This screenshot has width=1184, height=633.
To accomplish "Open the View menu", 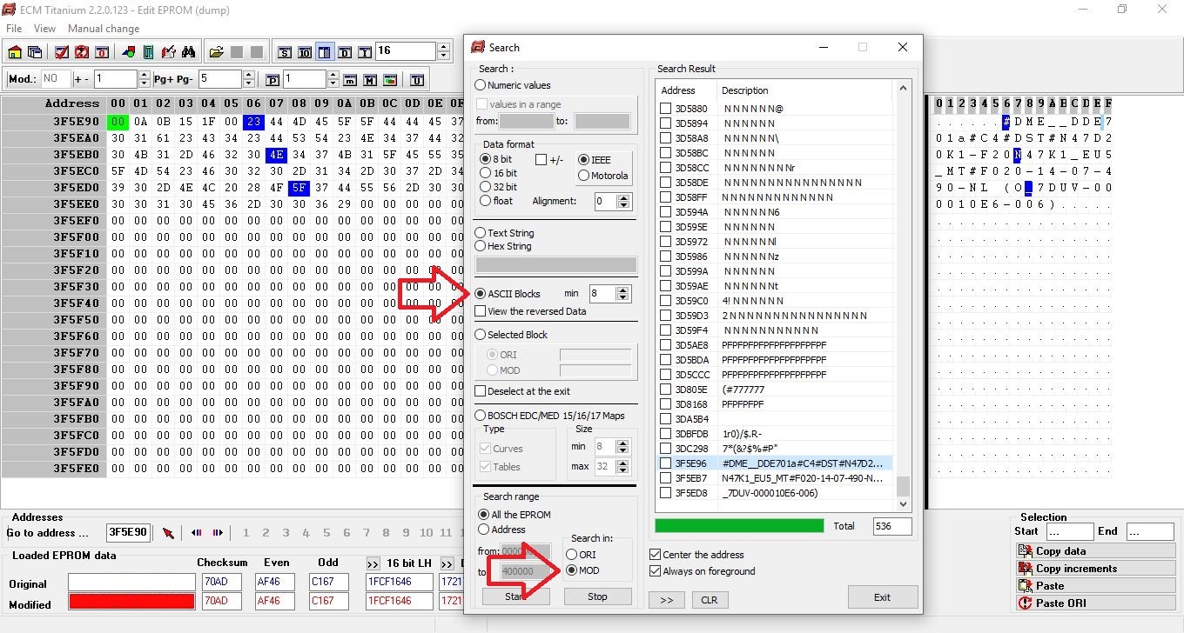I will pyautogui.click(x=44, y=28).
